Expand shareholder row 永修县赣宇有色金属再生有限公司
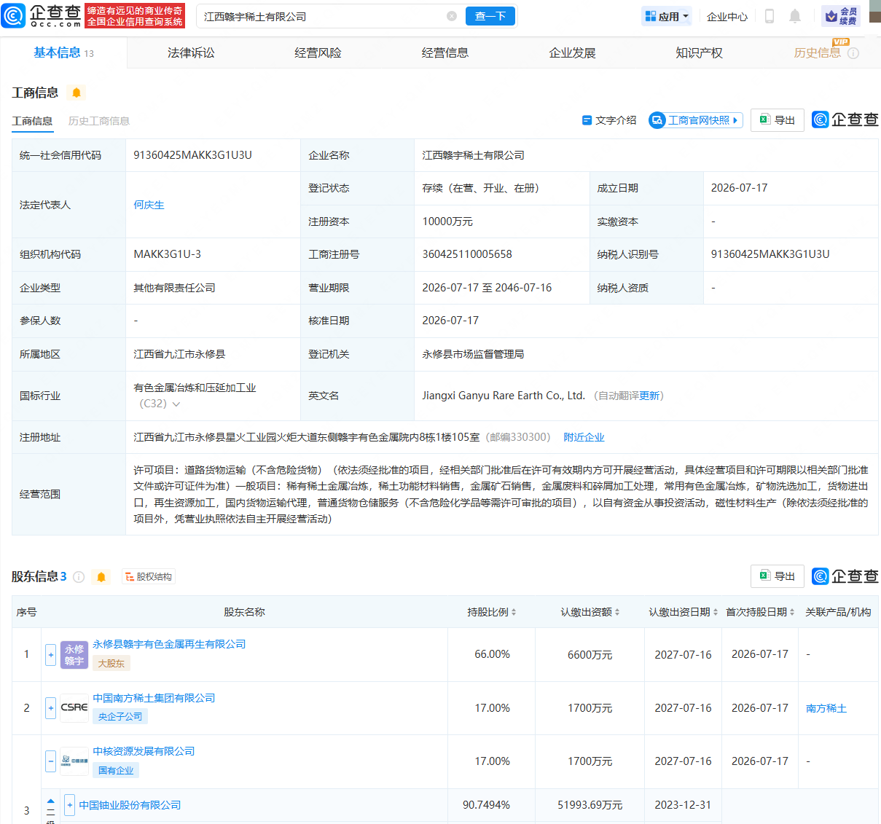This screenshot has height=824, width=881. pos(50,654)
